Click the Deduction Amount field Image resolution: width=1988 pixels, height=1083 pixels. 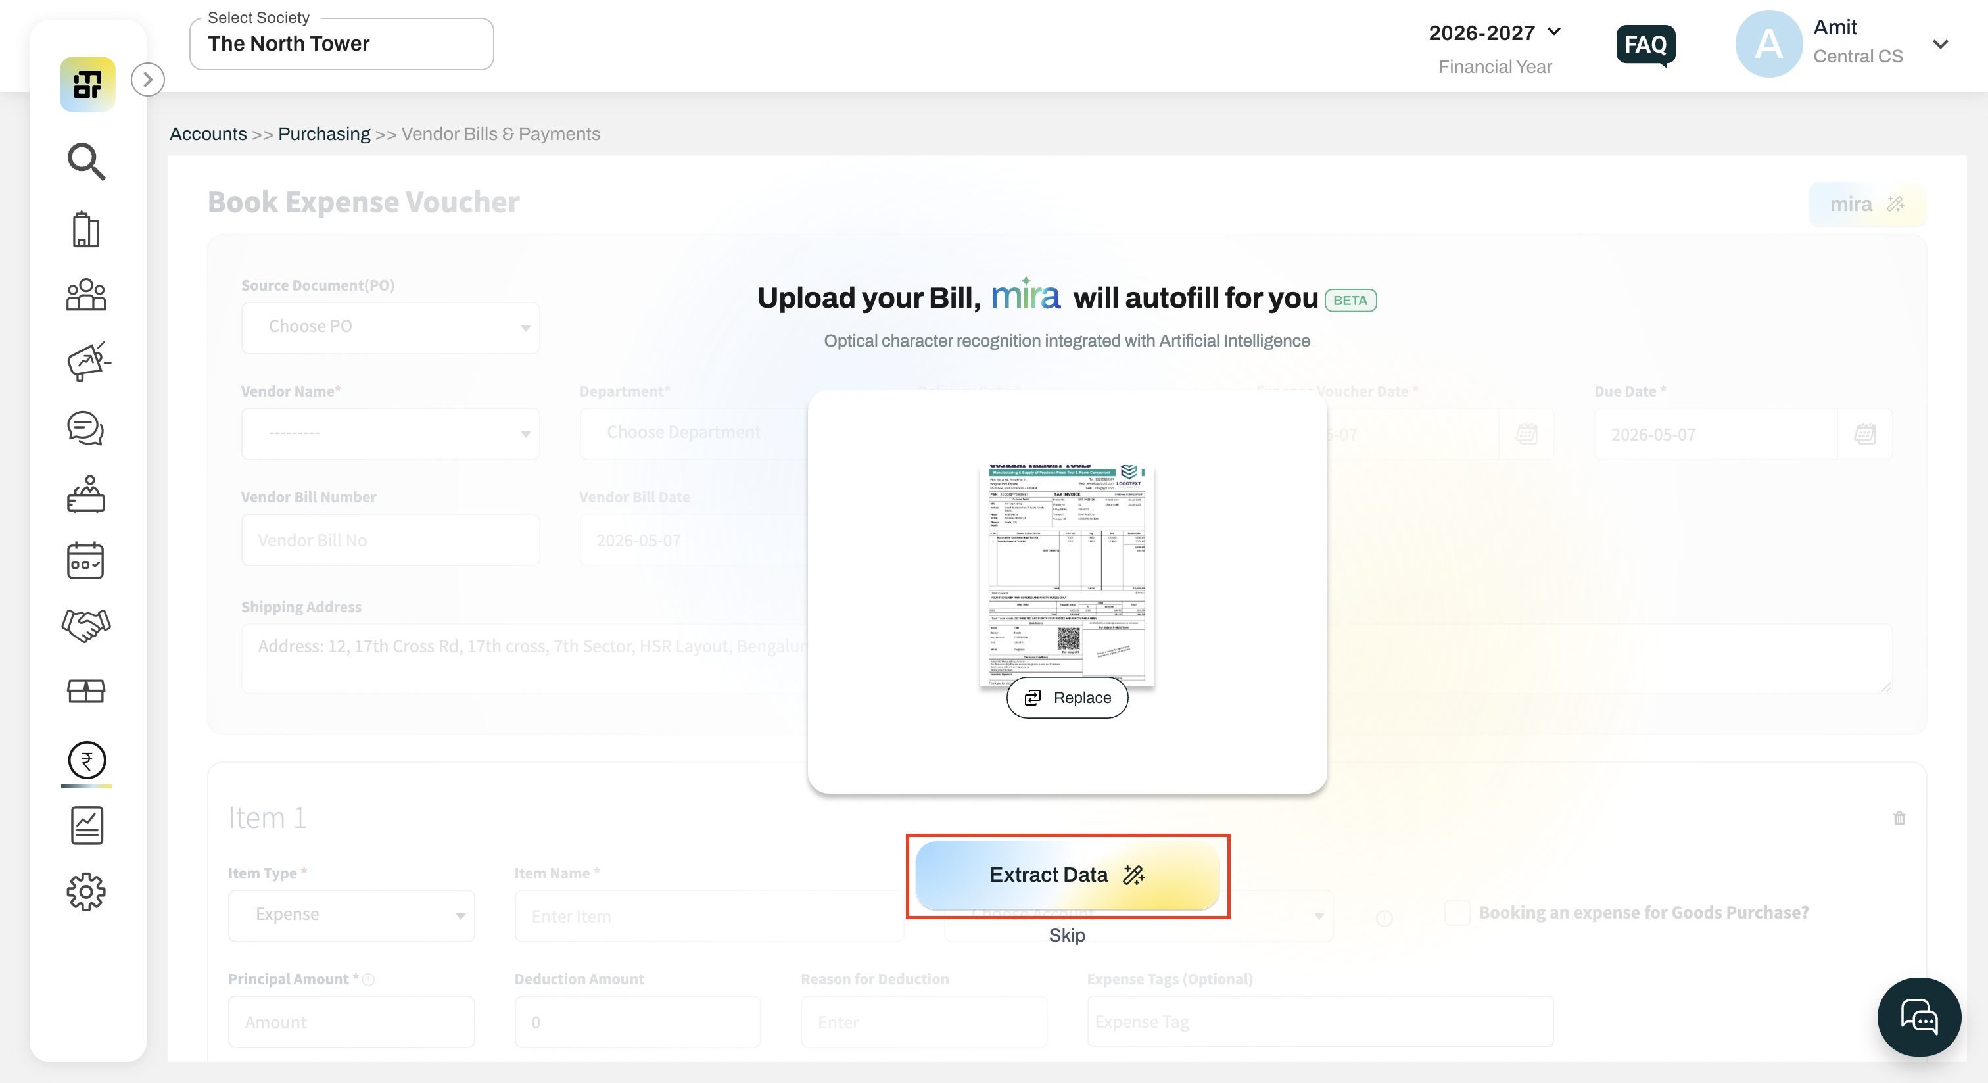pyautogui.click(x=638, y=1022)
